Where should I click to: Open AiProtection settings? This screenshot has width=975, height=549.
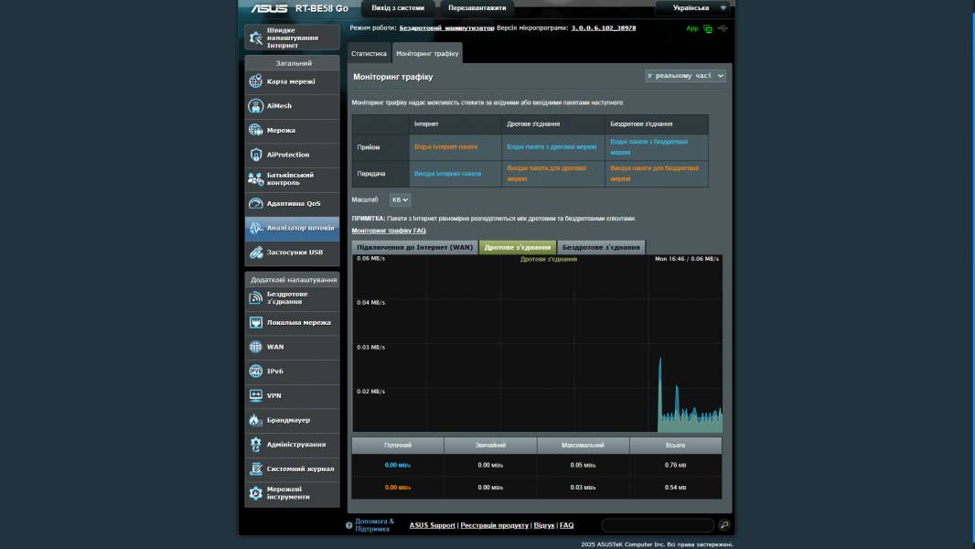coord(291,154)
